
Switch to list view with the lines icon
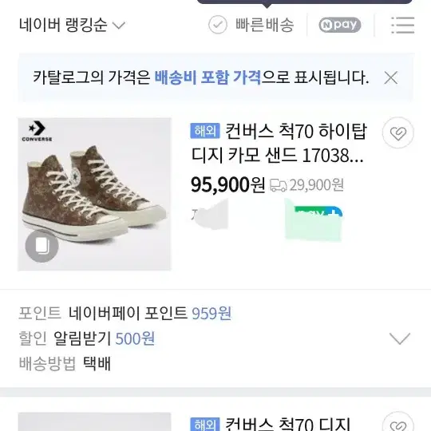403,25
